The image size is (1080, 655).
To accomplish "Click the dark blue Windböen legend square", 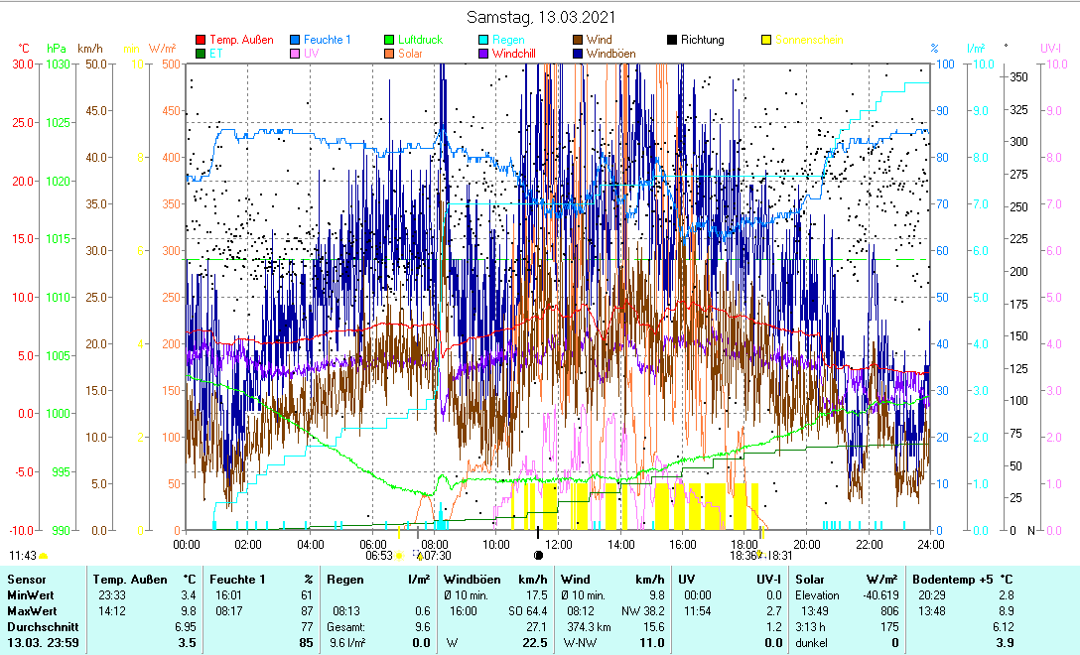I will click(578, 54).
